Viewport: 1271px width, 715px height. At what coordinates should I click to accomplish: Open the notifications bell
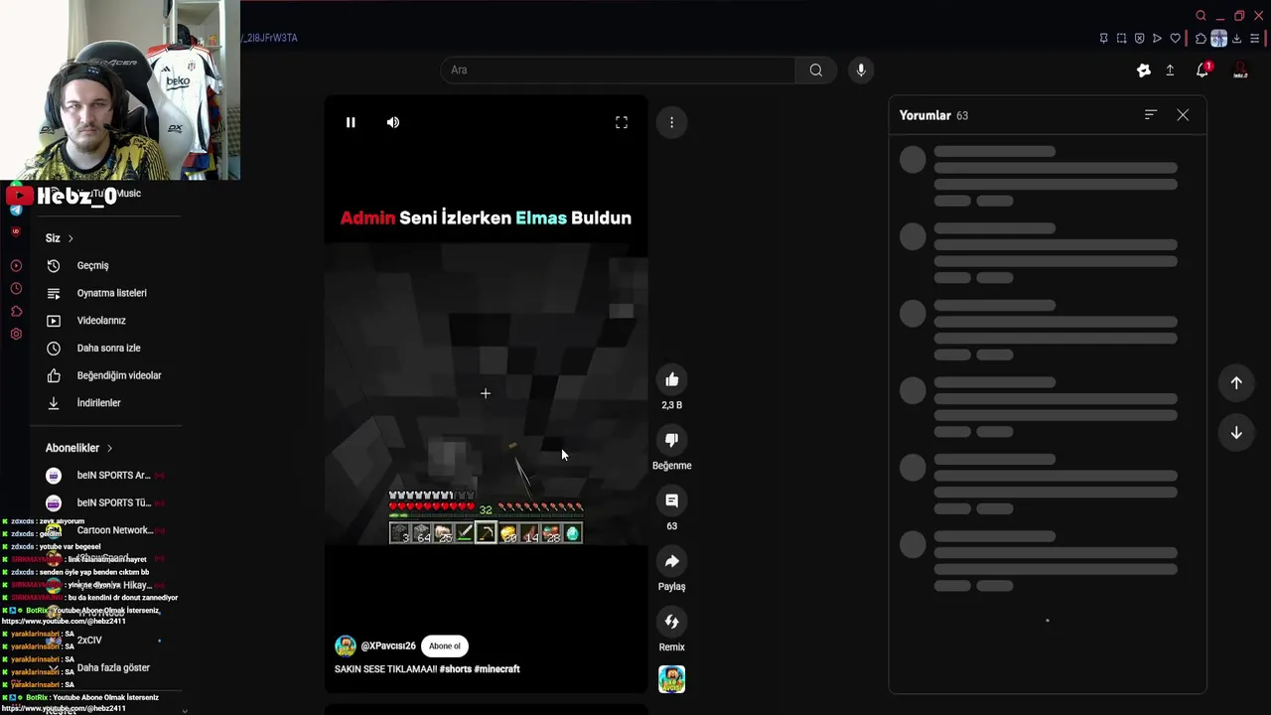tap(1202, 70)
